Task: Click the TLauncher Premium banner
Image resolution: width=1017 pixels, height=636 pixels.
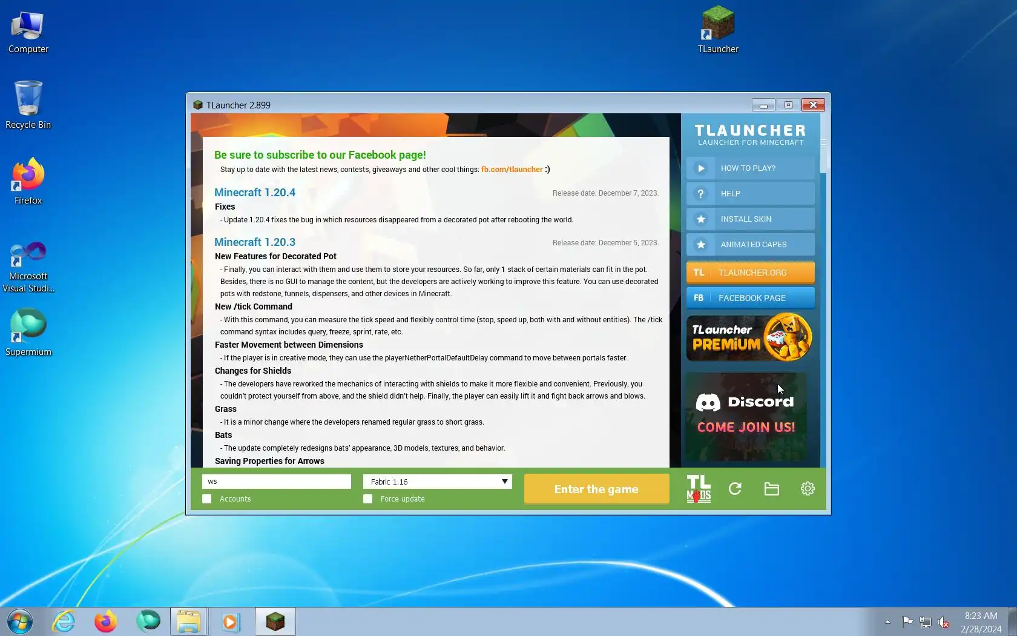Action: 749,337
